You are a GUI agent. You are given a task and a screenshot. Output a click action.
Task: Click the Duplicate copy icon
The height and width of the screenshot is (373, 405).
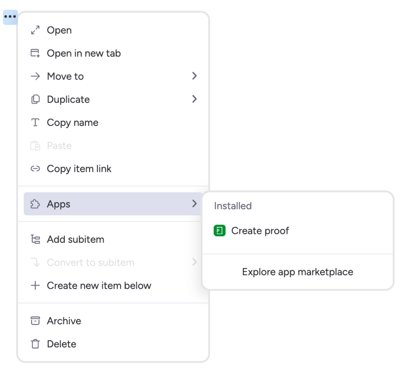coord(35,99)
